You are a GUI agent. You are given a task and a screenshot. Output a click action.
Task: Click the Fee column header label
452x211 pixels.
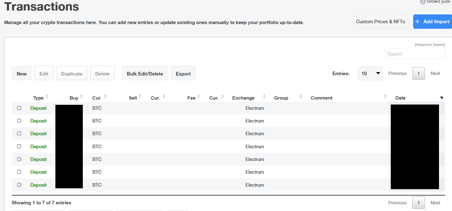[191, 98]
